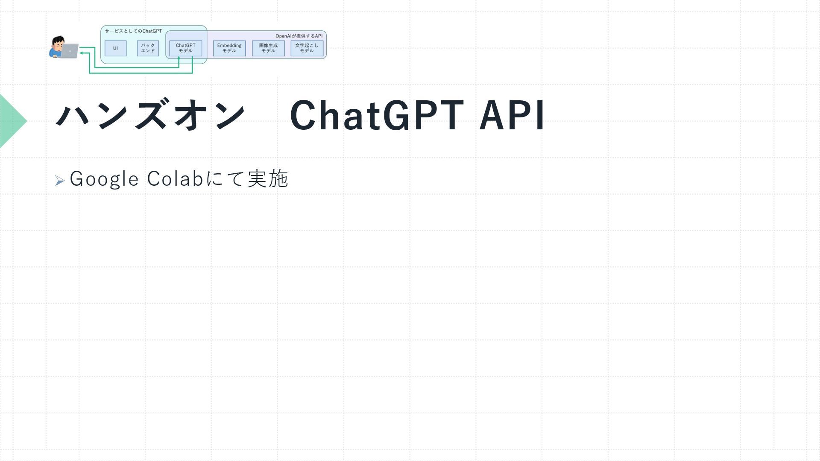
Task: Click the green arrowhead pointing at the laptop
Action: 82,53
